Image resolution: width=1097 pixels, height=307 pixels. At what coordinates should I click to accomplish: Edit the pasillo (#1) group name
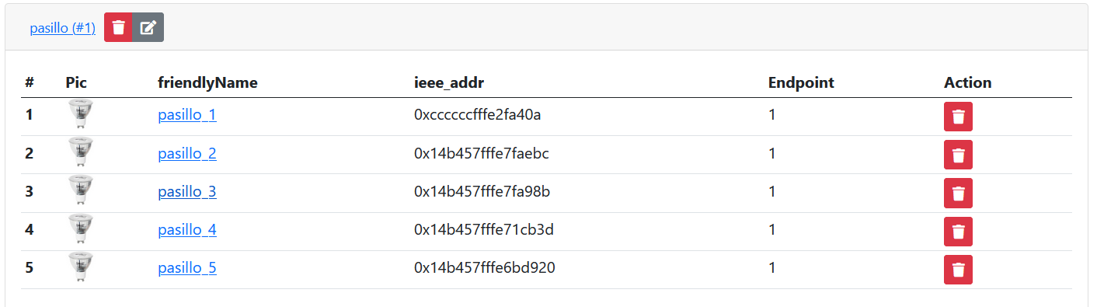[148, 28]
